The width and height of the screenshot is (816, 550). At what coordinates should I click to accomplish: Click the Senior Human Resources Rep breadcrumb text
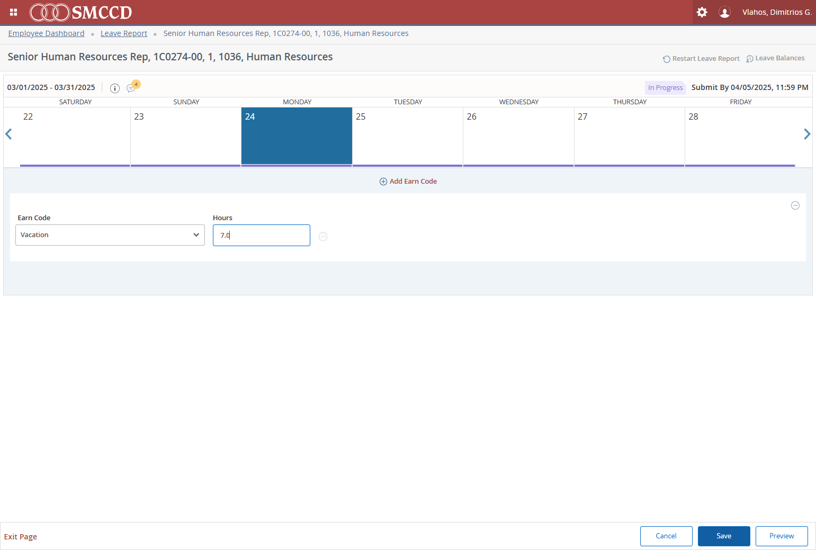[x=286, y=33]
